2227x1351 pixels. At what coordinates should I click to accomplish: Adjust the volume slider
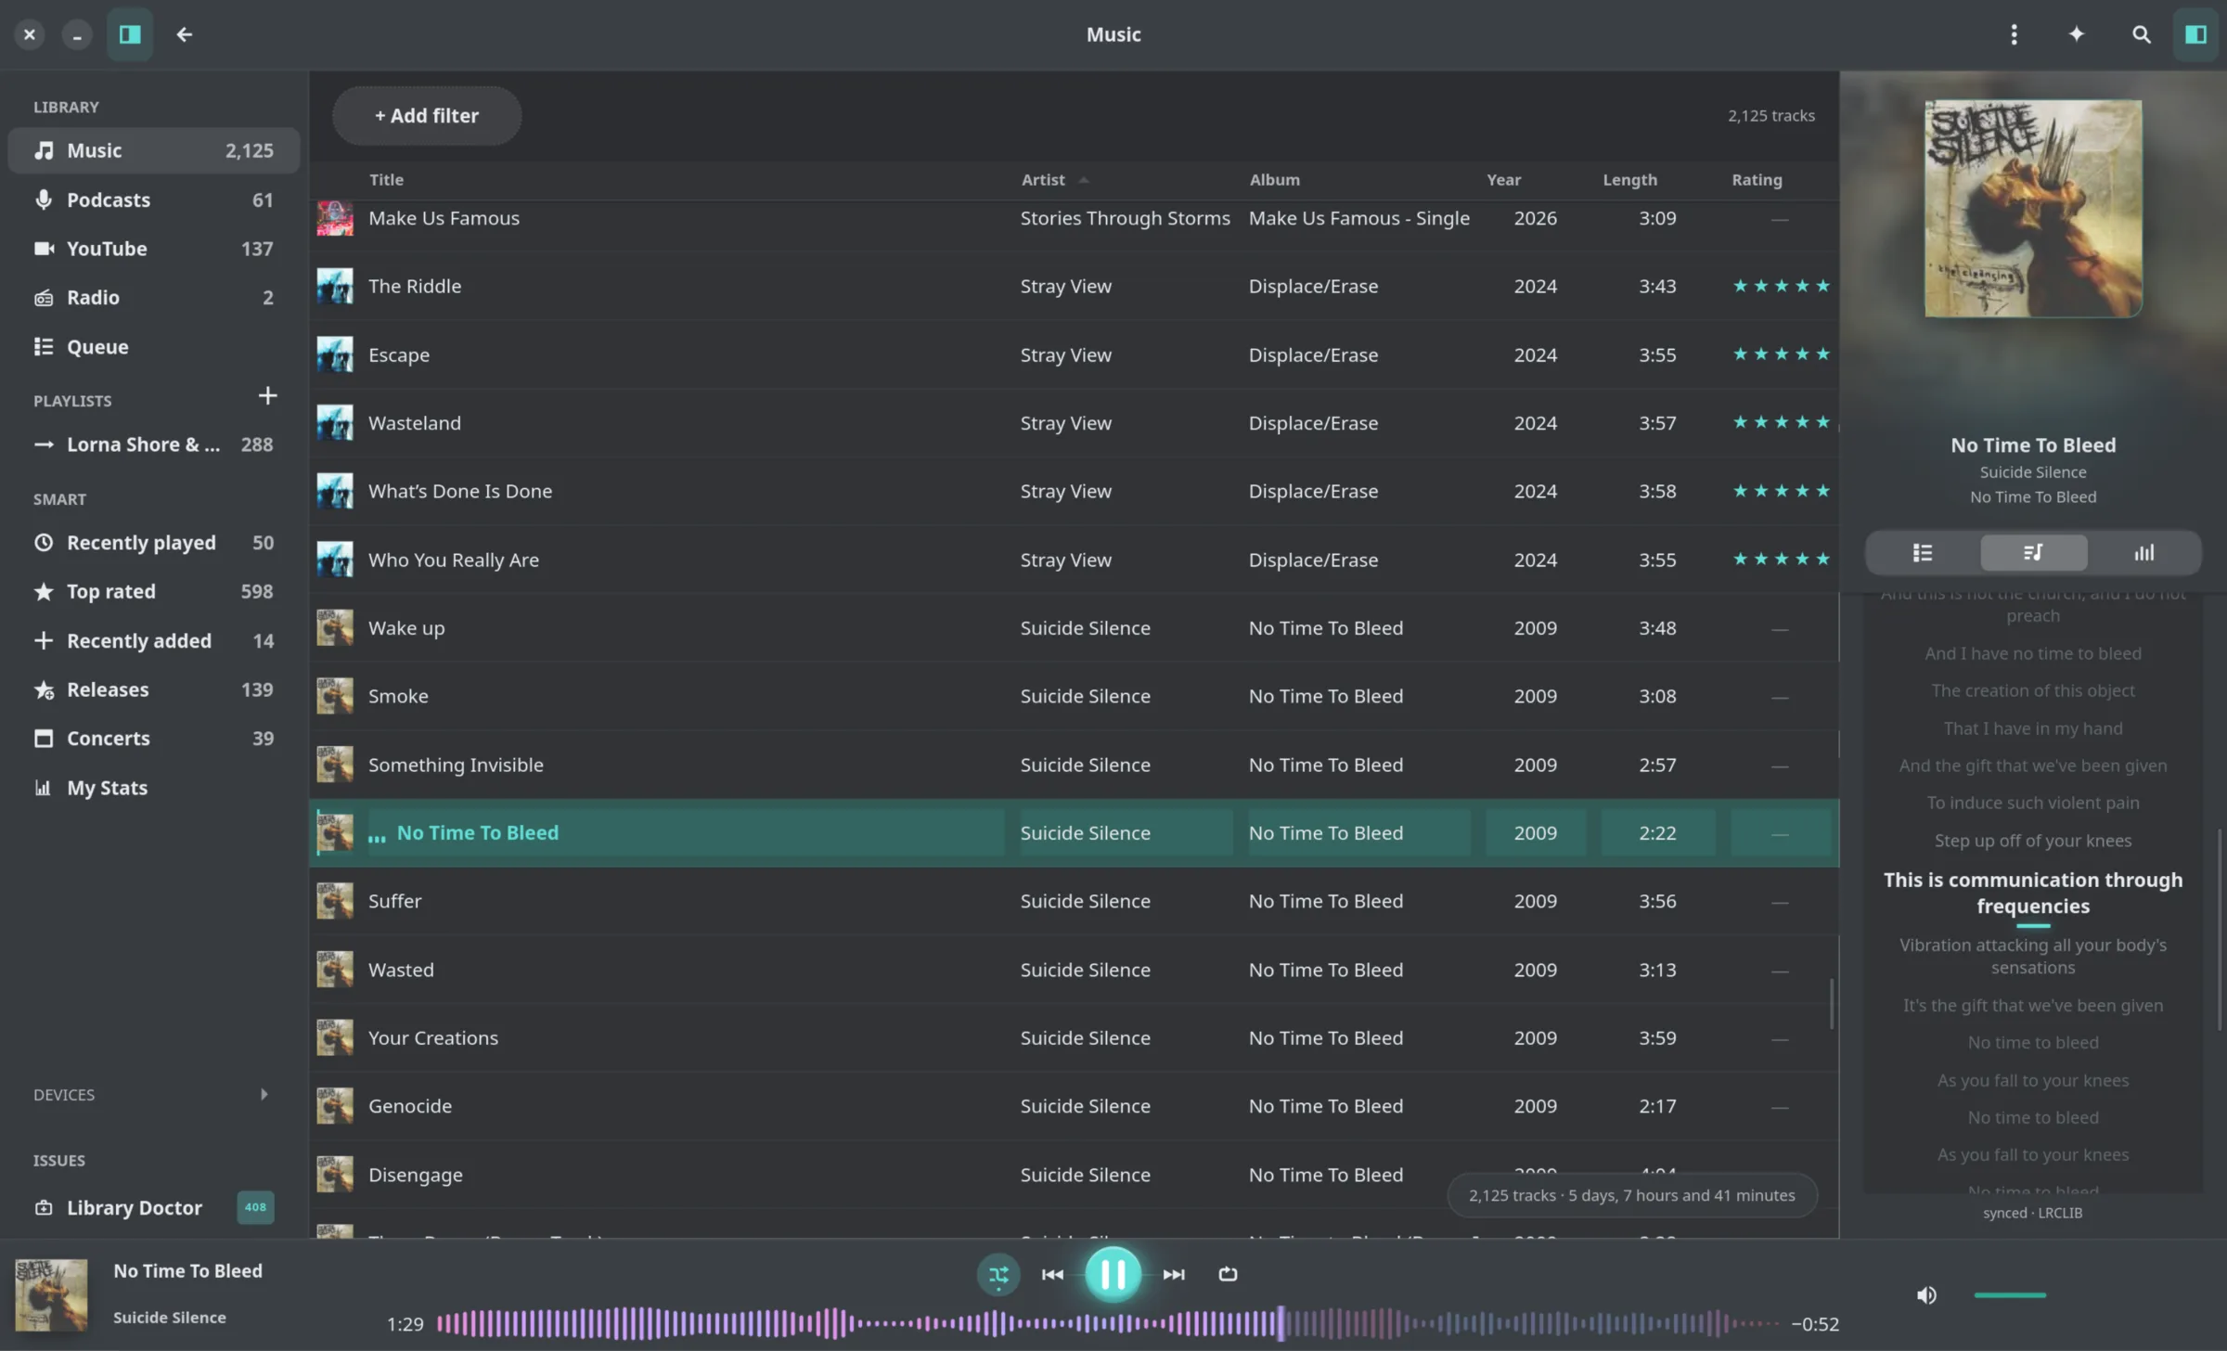pyautogui.click(x=2010, y=1295)
